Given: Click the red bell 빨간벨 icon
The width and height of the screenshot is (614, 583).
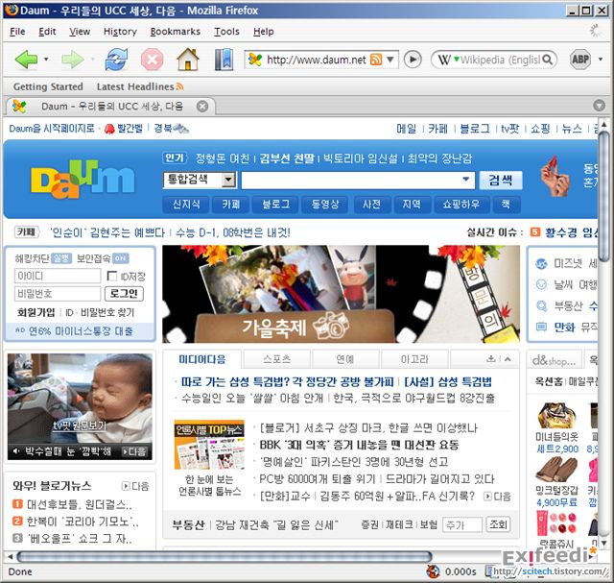Looking at the screenshot, I should point(109,129).
